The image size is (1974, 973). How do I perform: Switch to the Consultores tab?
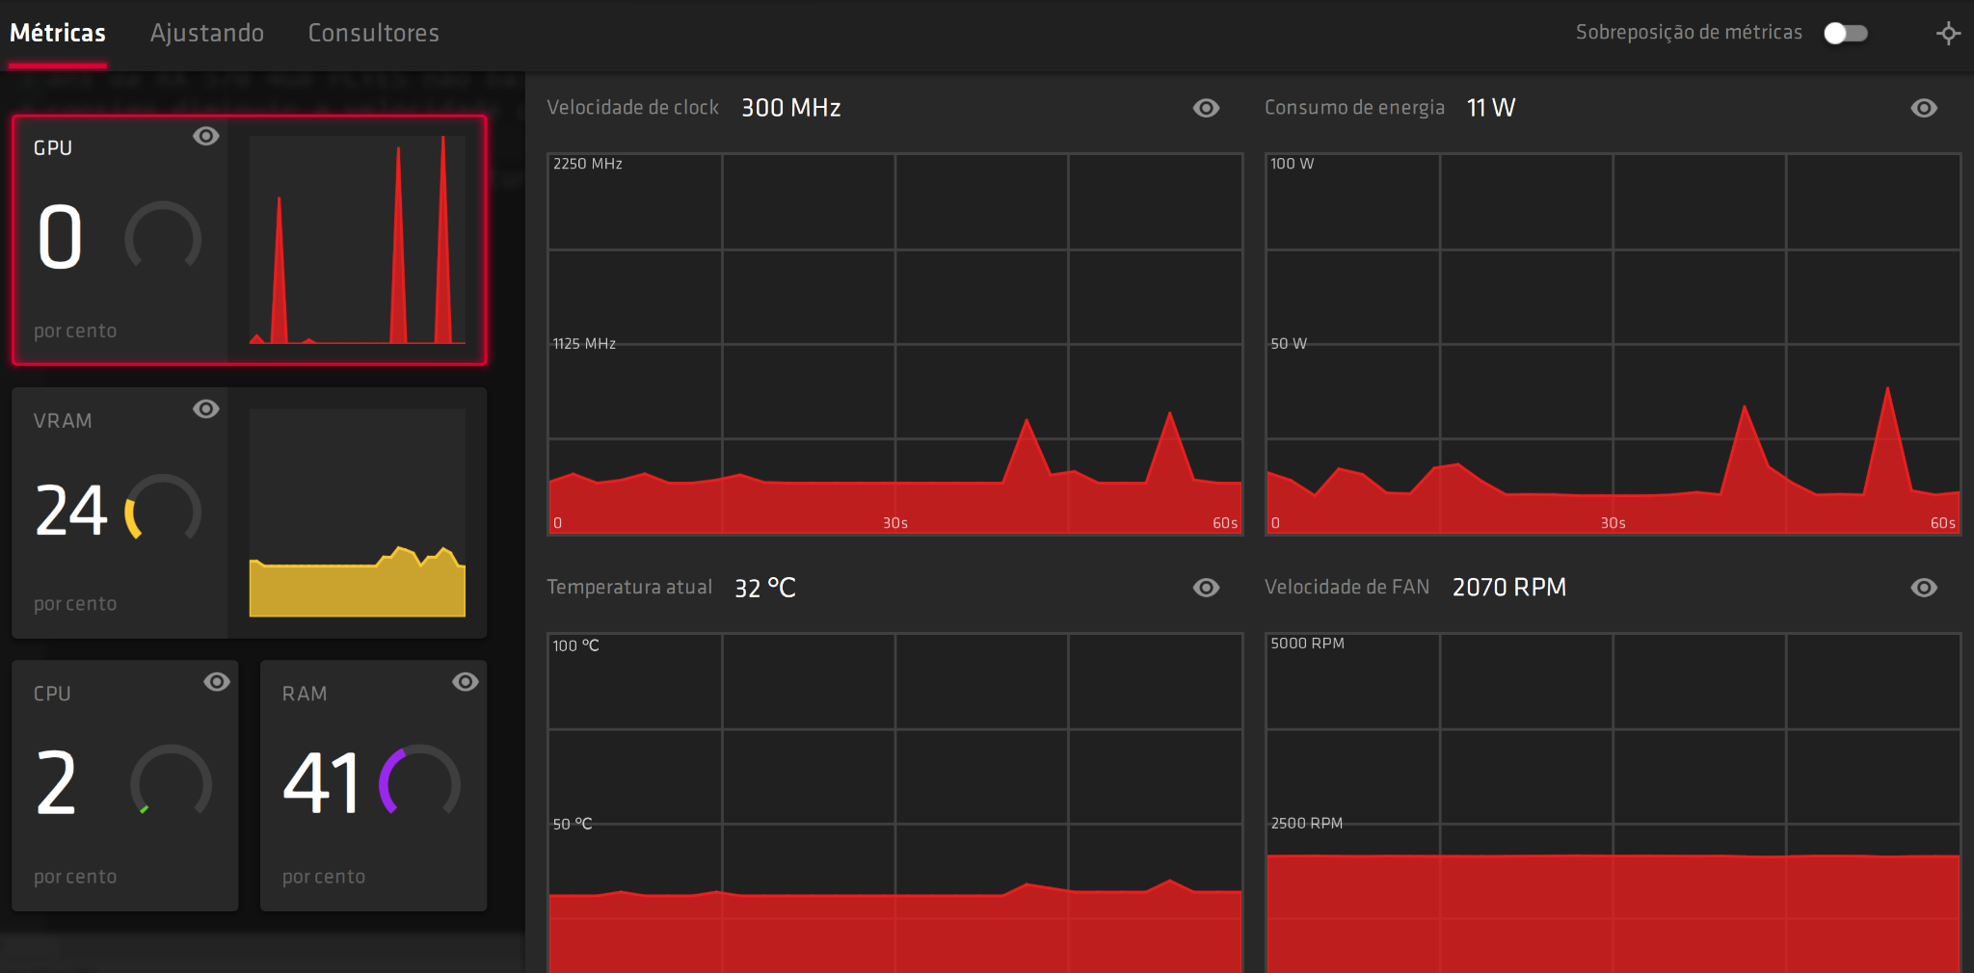pyautogui.click(x=374, y=33)
